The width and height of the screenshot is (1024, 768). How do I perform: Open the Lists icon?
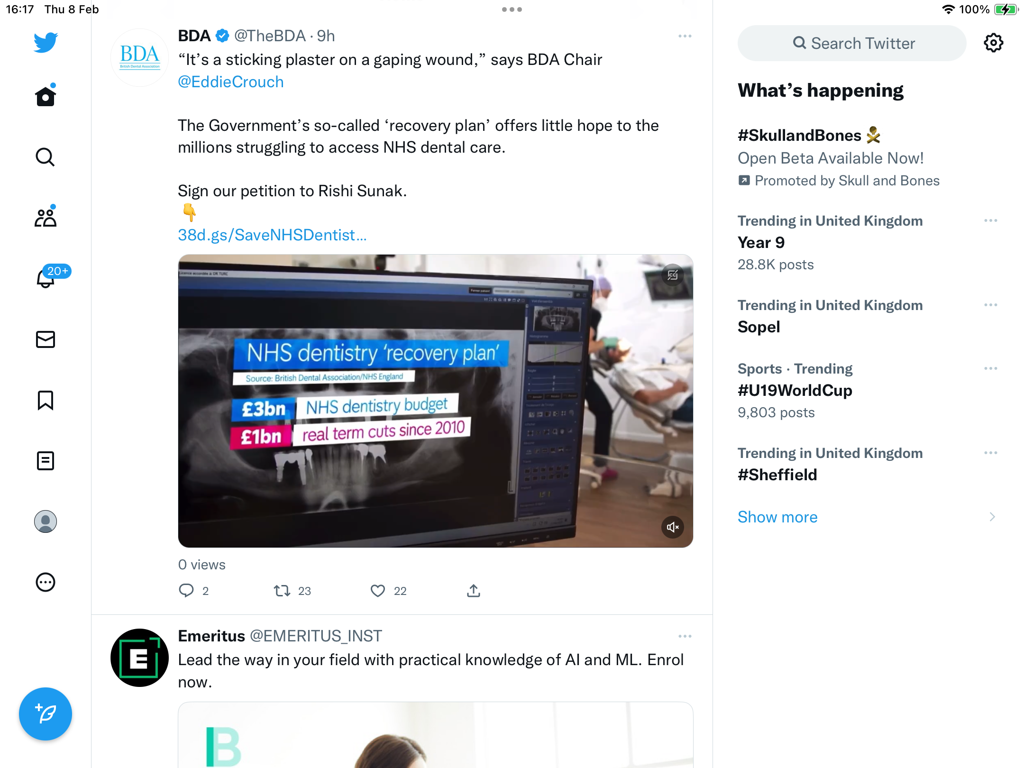coord(46,461)
